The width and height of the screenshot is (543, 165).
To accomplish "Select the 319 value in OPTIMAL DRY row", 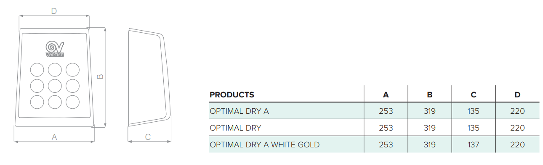I will click(x=430, y=128).
